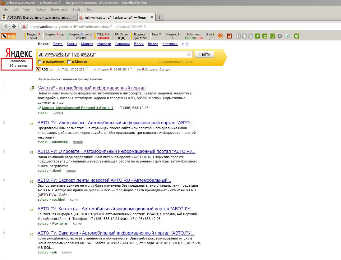Viewport: 341px width, 260px height.
Task: Open the "расширенный поиск" link
Action: click(x=176, y=62)
